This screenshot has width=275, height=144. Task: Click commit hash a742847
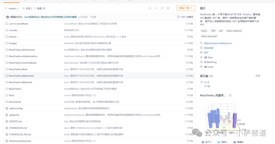click(x=83, y=17)
